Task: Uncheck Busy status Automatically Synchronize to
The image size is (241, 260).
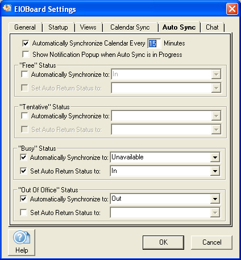Action: (x=23, y=158)
